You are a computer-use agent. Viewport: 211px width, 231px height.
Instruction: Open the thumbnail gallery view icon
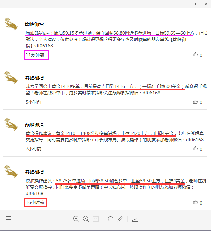[8, 219]
